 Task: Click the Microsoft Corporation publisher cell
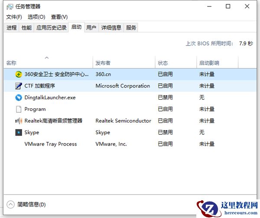click(123, 86)
